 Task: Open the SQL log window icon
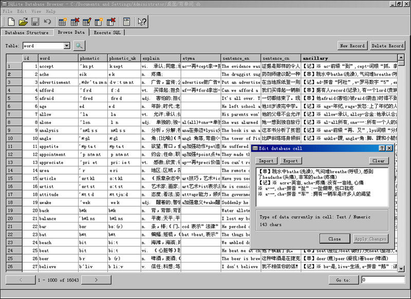(x=126, y=22)
